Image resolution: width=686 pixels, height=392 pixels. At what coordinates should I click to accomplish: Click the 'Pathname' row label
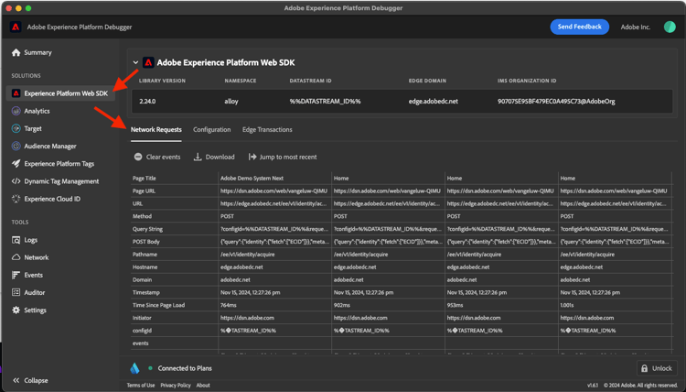tap(145, 255)
